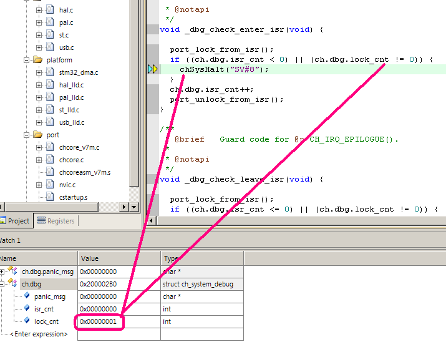Click the pal_lld.c file icon
The width and height of the screenshot is (446, 347).
pyautogui.click(x=50, y=97)
